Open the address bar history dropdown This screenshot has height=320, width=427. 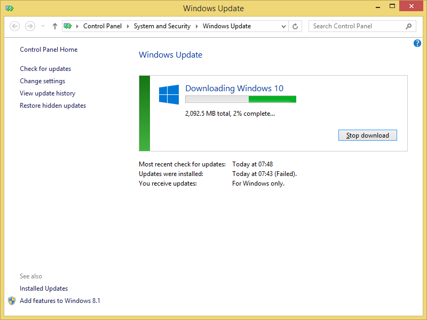tap(283, 26)
